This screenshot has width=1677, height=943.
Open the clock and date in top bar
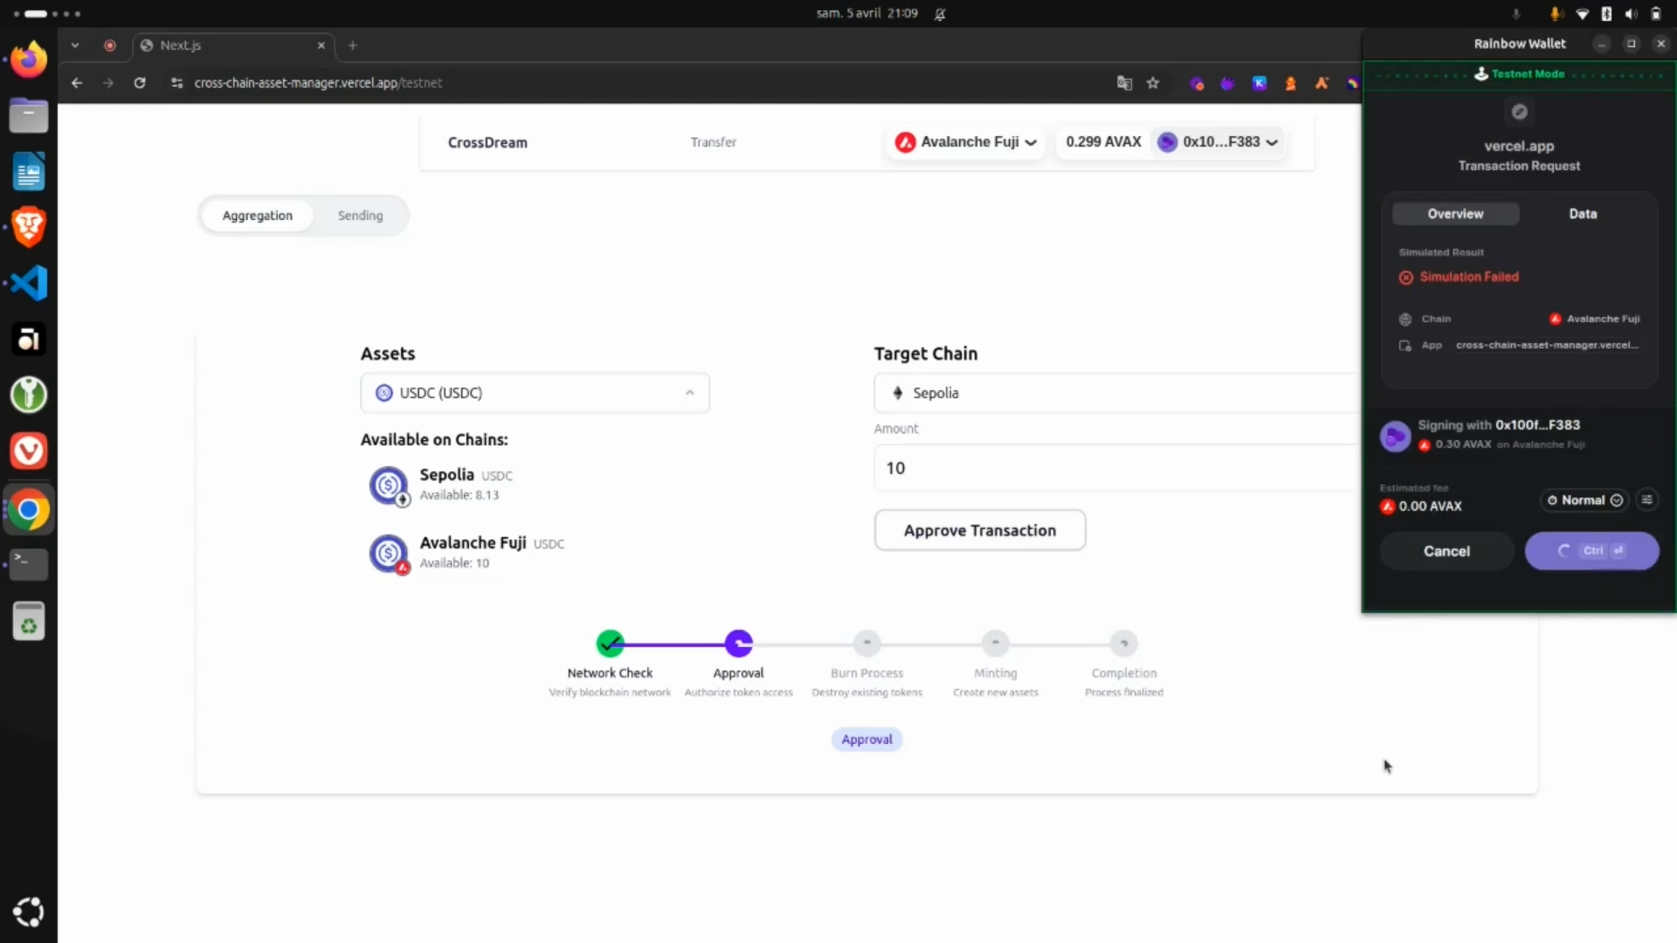tap(866, 13)
